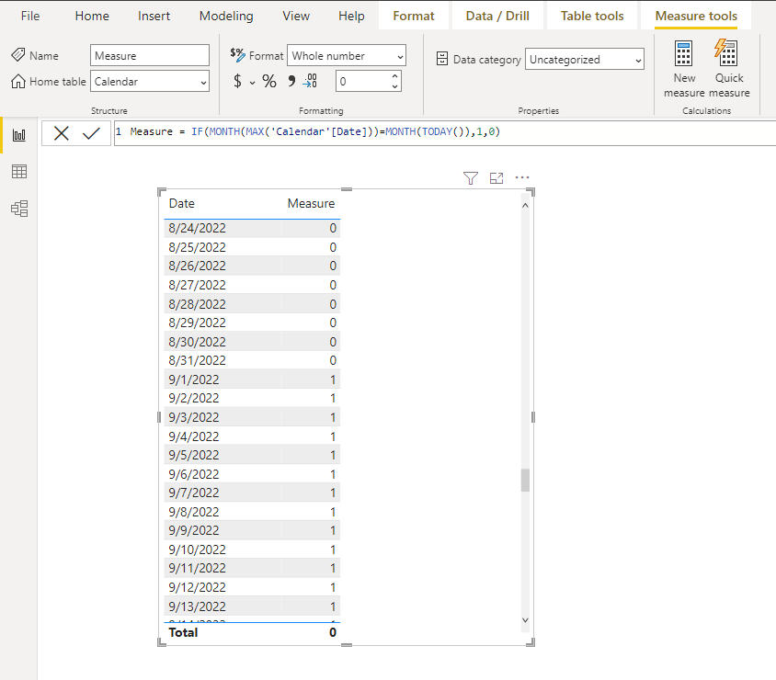Open the Data / Drill ribbon tab

(x=497, y=16)
